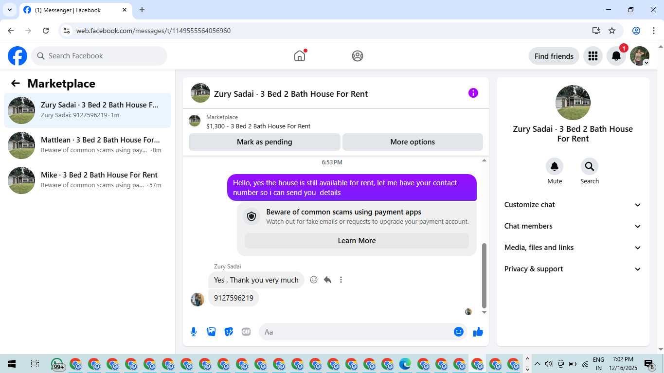The width and height of the screenshot is (664, 373).
Task: Go to the Facebook Home icon
Action: (x=300, y=56)
